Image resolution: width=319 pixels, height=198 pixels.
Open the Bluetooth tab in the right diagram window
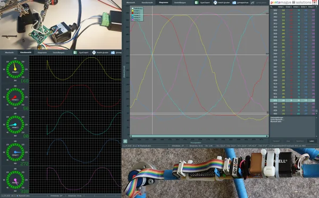pyautogui.click(x=131, y=3)
